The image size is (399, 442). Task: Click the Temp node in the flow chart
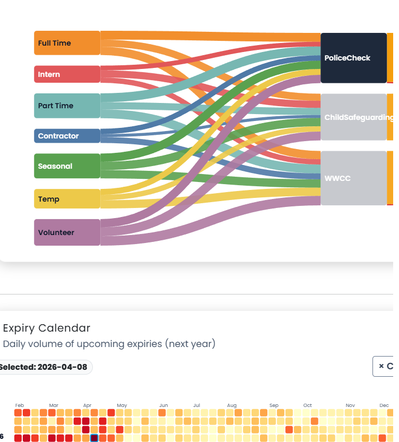pyautogui.click(x=67, y=198)
